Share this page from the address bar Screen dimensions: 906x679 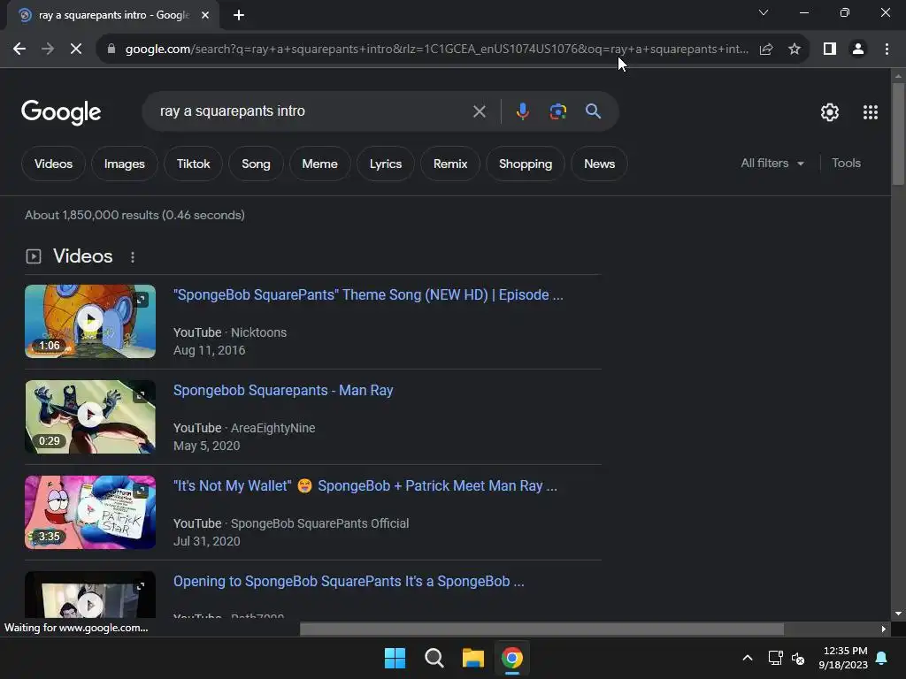click(x=766, y=50)
